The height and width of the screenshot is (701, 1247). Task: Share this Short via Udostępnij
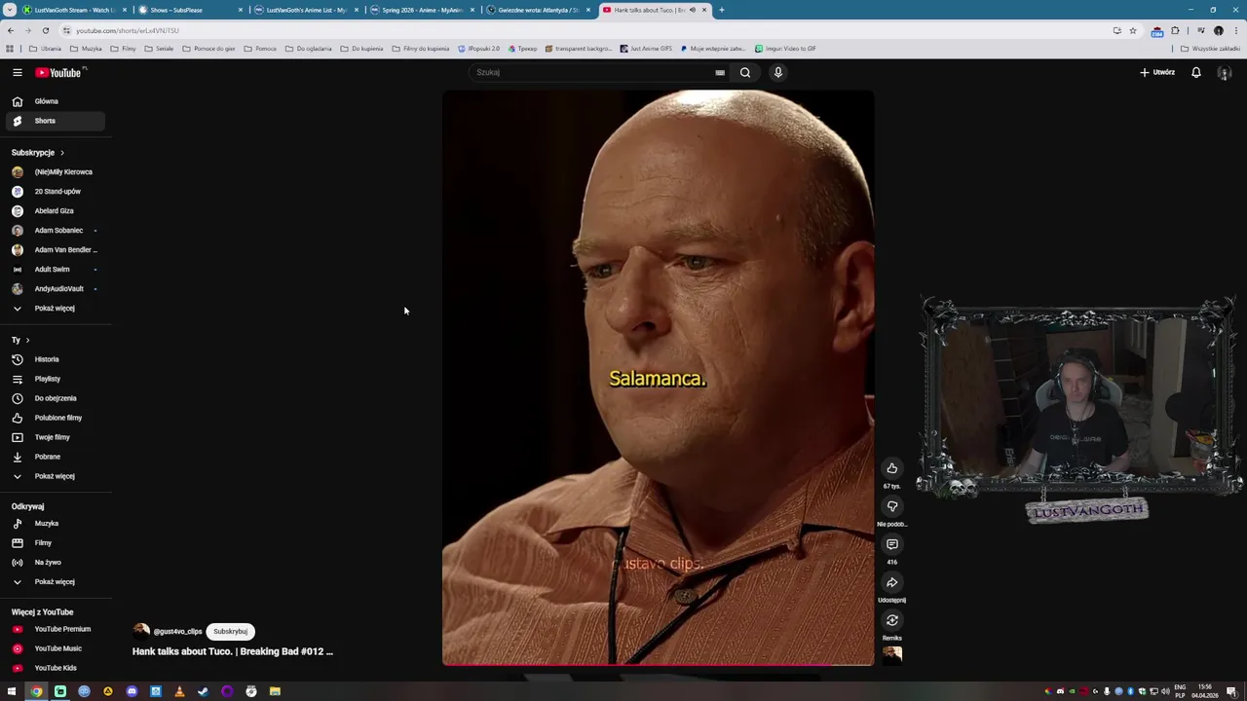[x=891, y=582]
